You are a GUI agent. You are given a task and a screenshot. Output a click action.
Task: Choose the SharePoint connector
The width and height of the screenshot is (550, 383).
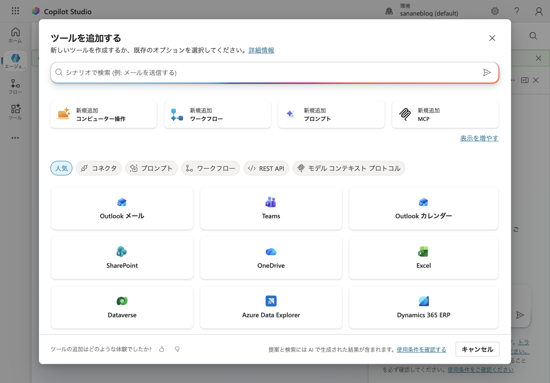click(x=122, y=258)
